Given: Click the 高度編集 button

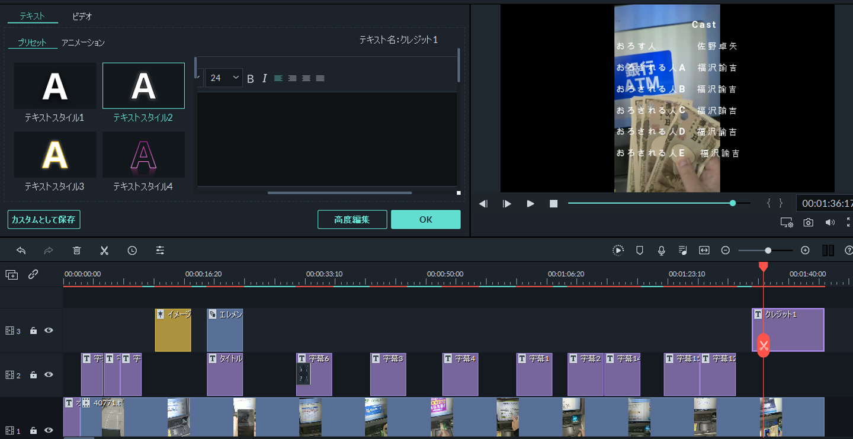Looking at the screenshot, I should tap(352, 220).
